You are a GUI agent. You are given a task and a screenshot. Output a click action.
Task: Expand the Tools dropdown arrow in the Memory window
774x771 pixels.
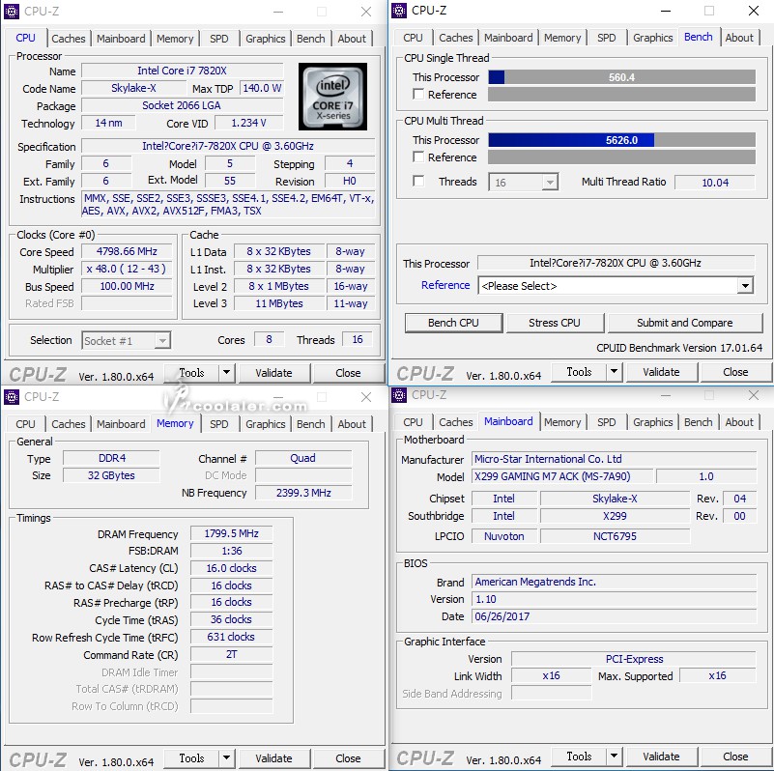pos(226,758)
